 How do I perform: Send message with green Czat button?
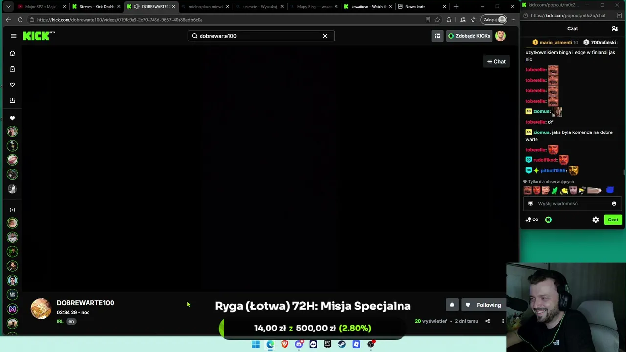pos(613,220)
